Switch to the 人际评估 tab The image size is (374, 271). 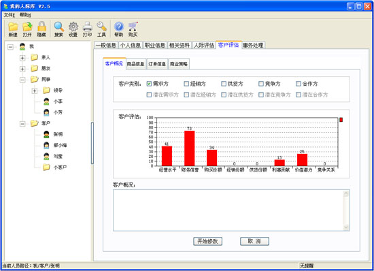point(204,45)
